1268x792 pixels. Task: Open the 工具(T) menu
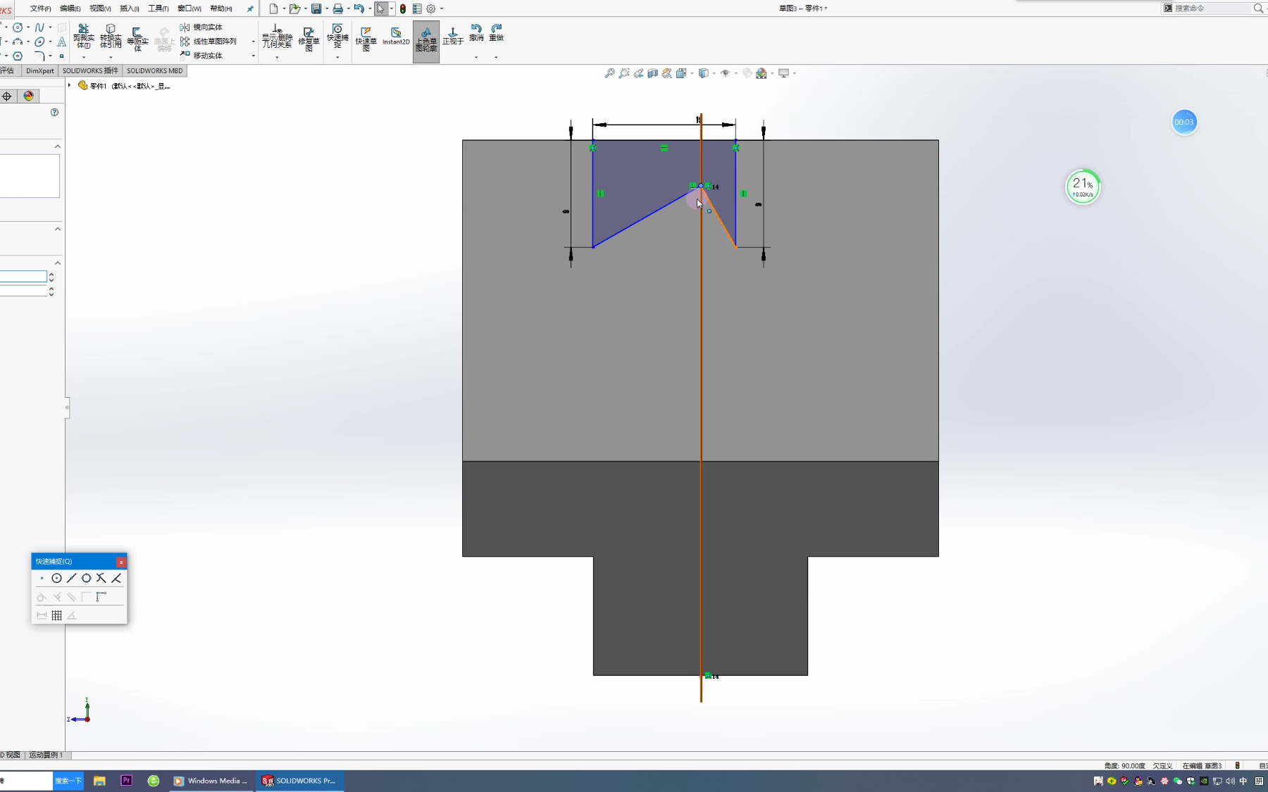[158, 8]
